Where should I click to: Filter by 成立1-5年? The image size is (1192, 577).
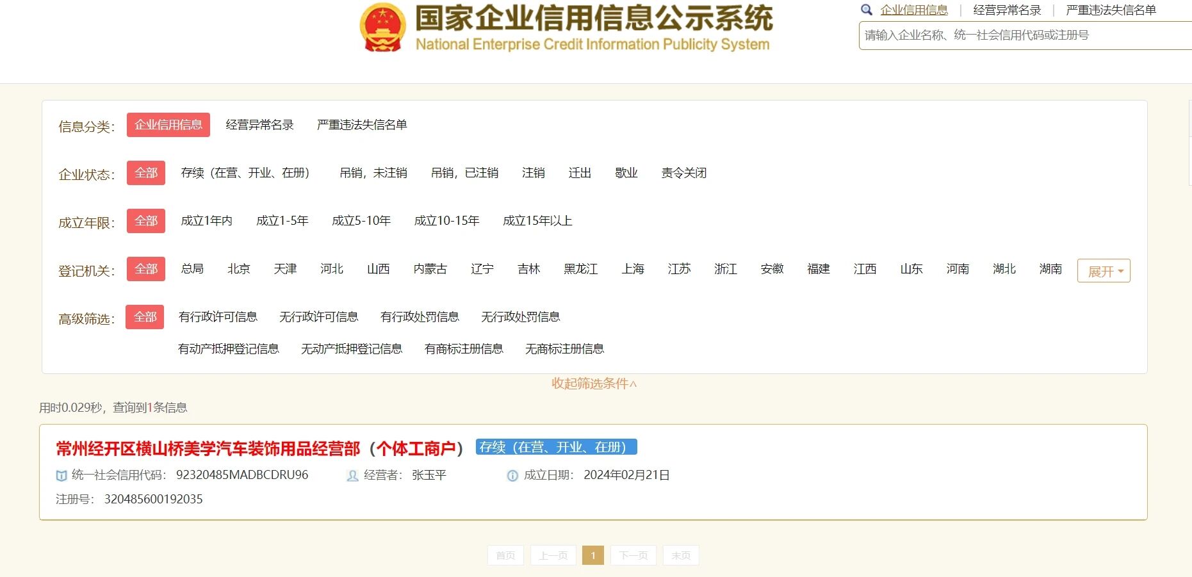pos(282,221)
